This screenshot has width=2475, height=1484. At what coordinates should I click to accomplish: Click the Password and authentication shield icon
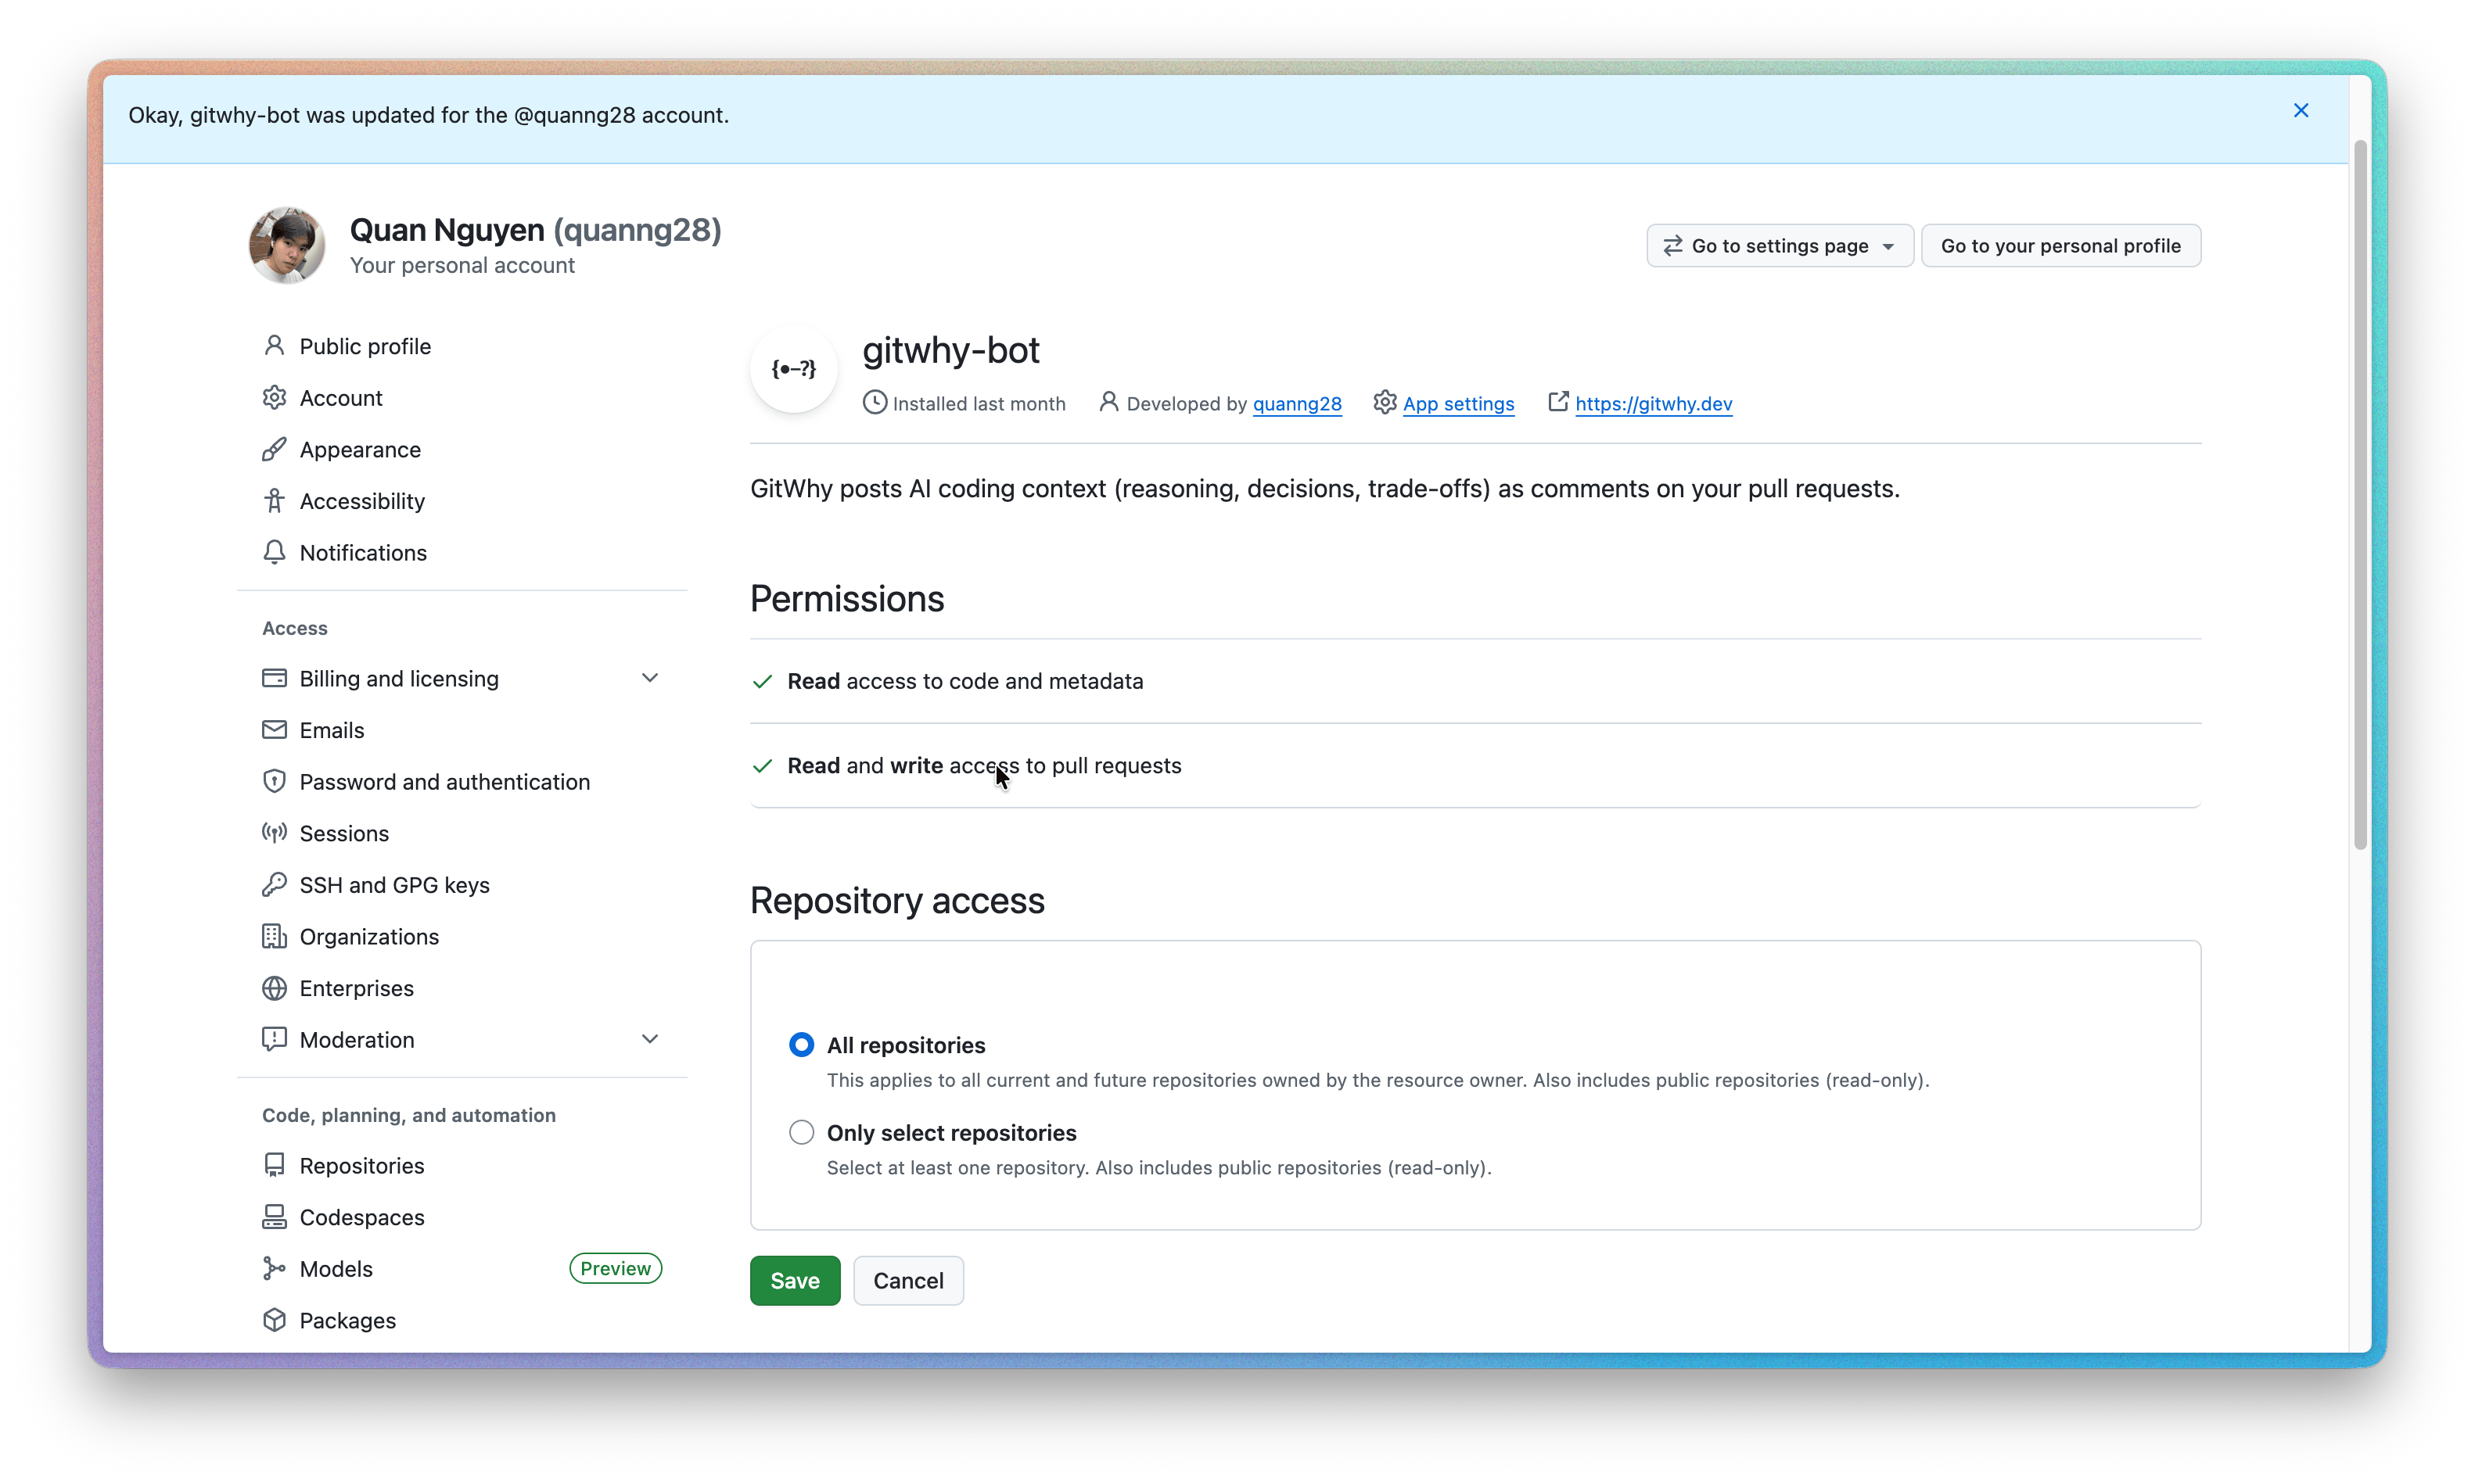tap(274, 781)
